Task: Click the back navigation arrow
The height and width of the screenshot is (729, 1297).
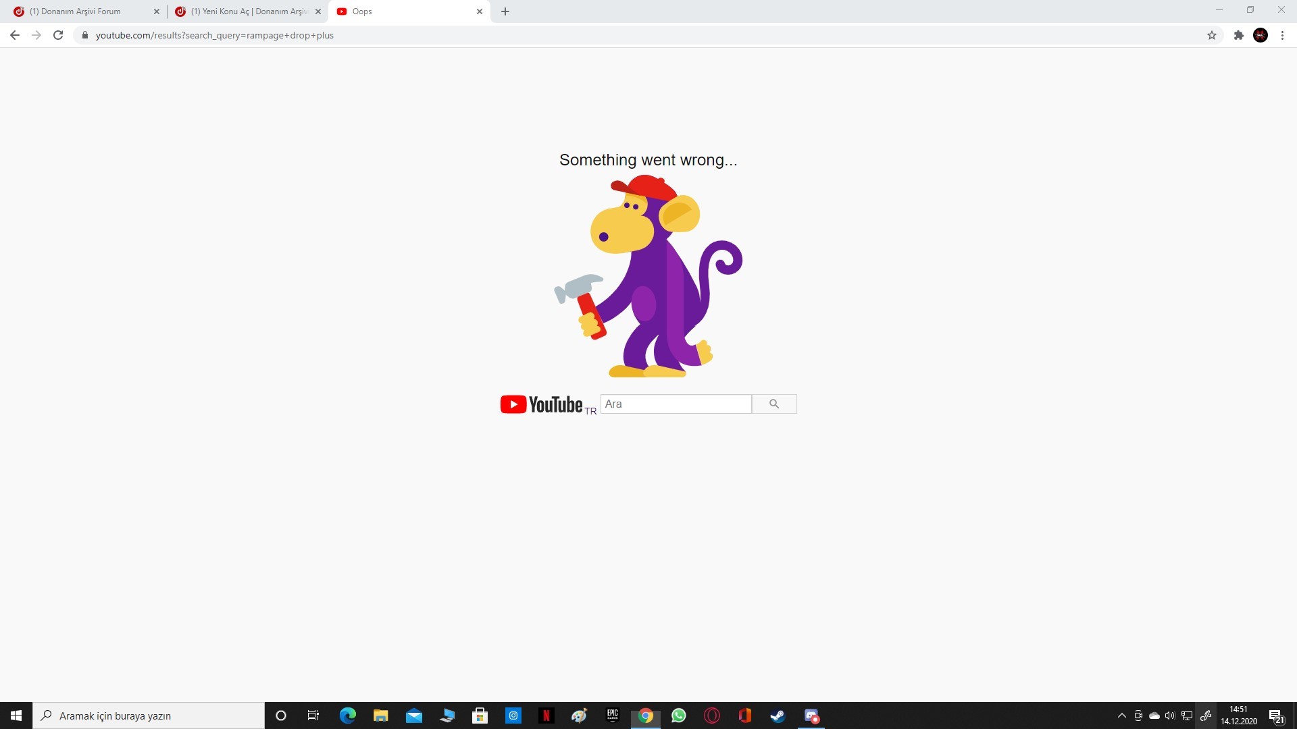Action: (x=15, y=35)
